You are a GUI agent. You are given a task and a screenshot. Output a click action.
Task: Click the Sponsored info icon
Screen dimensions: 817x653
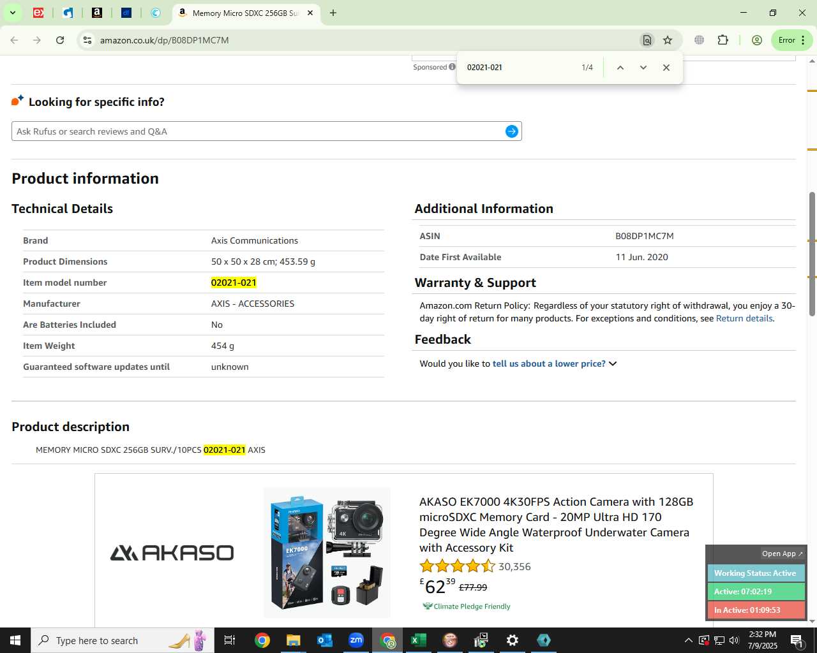coord(453,67)
